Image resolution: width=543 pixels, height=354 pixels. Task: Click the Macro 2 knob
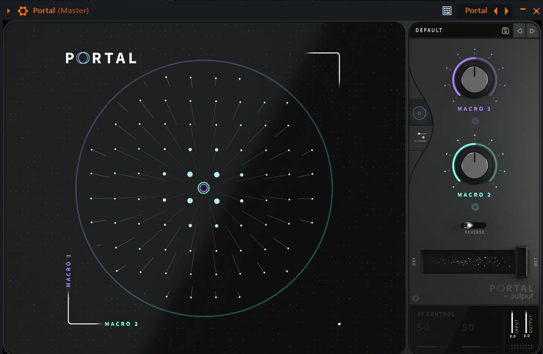point(475,165)
